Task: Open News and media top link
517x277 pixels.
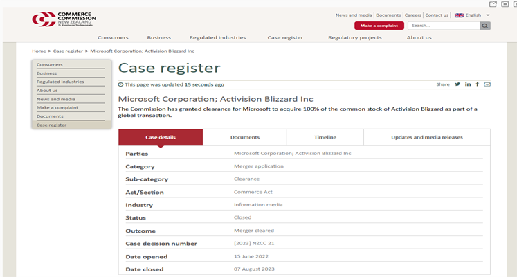Action: 354,15
